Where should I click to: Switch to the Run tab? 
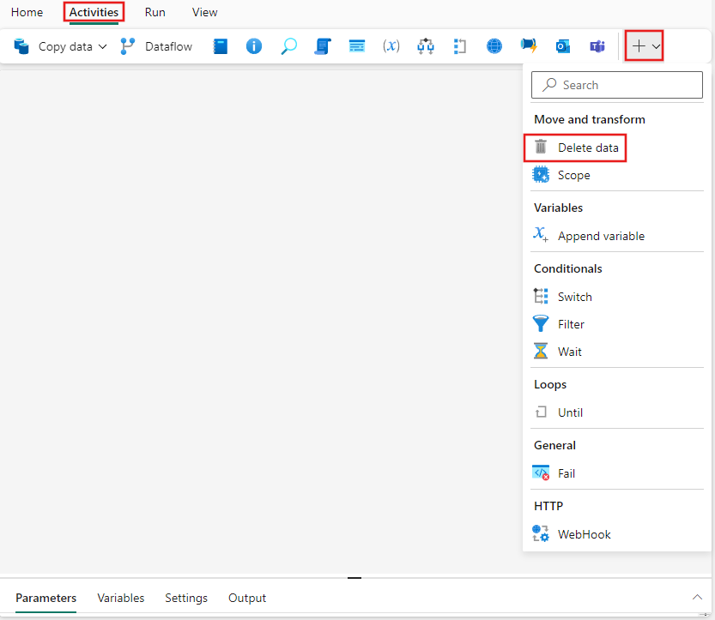click(155, 12)
